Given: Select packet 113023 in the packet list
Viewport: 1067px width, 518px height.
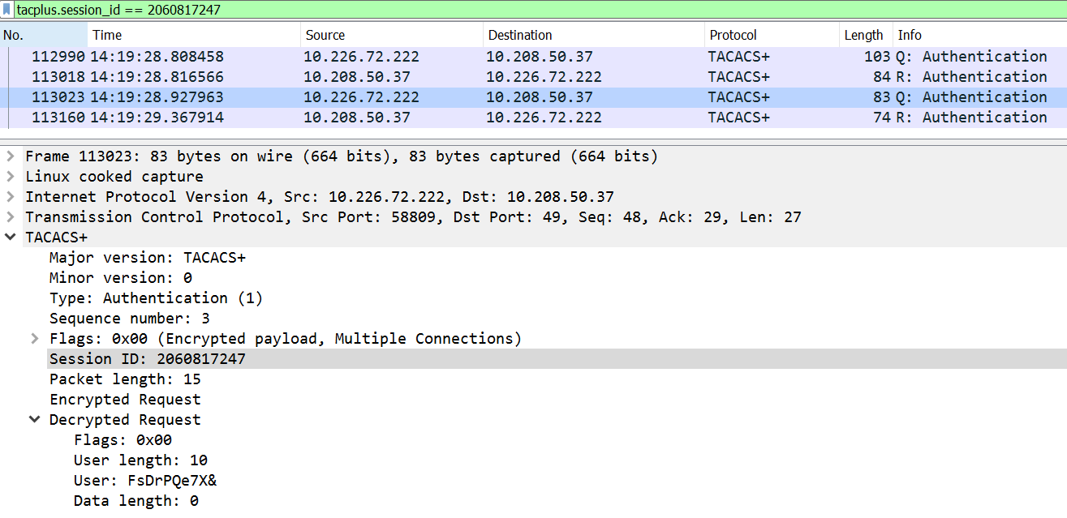Looking at the screenshot, I should [x=533, y=97].
